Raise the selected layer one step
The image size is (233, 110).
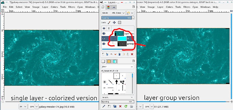111,54
